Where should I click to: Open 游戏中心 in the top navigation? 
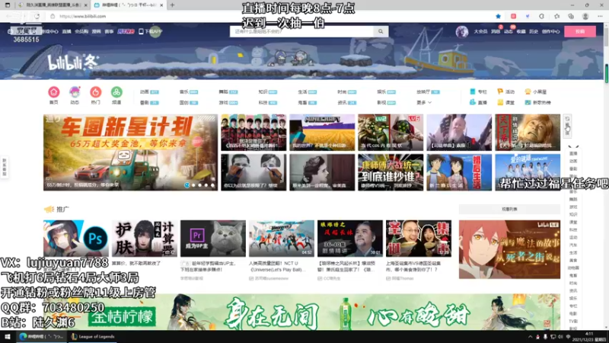coord(49,31)
